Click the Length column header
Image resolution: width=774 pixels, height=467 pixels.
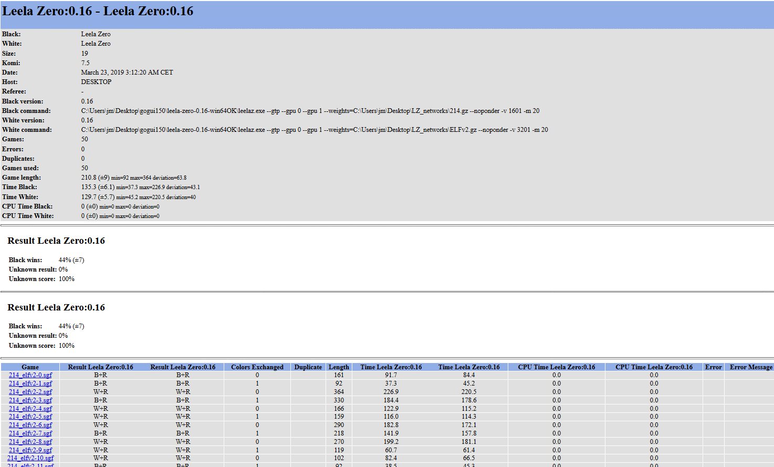[x=339, y=367]
